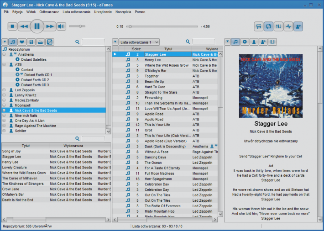Click the Murder Ballads album cover

click(x=271, y=86)
